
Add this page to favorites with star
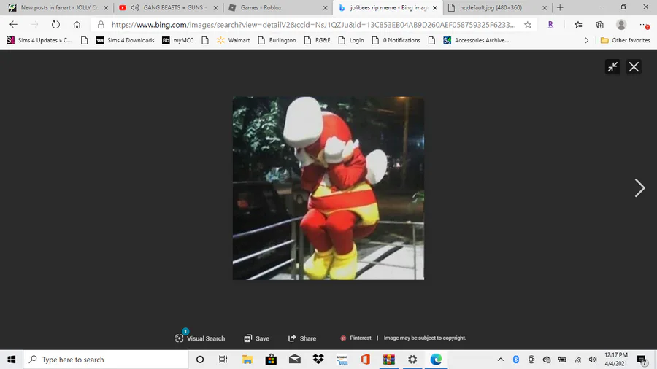(528, 25)
